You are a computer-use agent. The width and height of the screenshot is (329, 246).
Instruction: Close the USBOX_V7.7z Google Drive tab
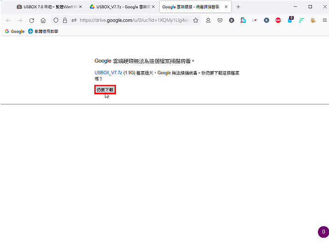pyautogui.click(x=153, y=7)
